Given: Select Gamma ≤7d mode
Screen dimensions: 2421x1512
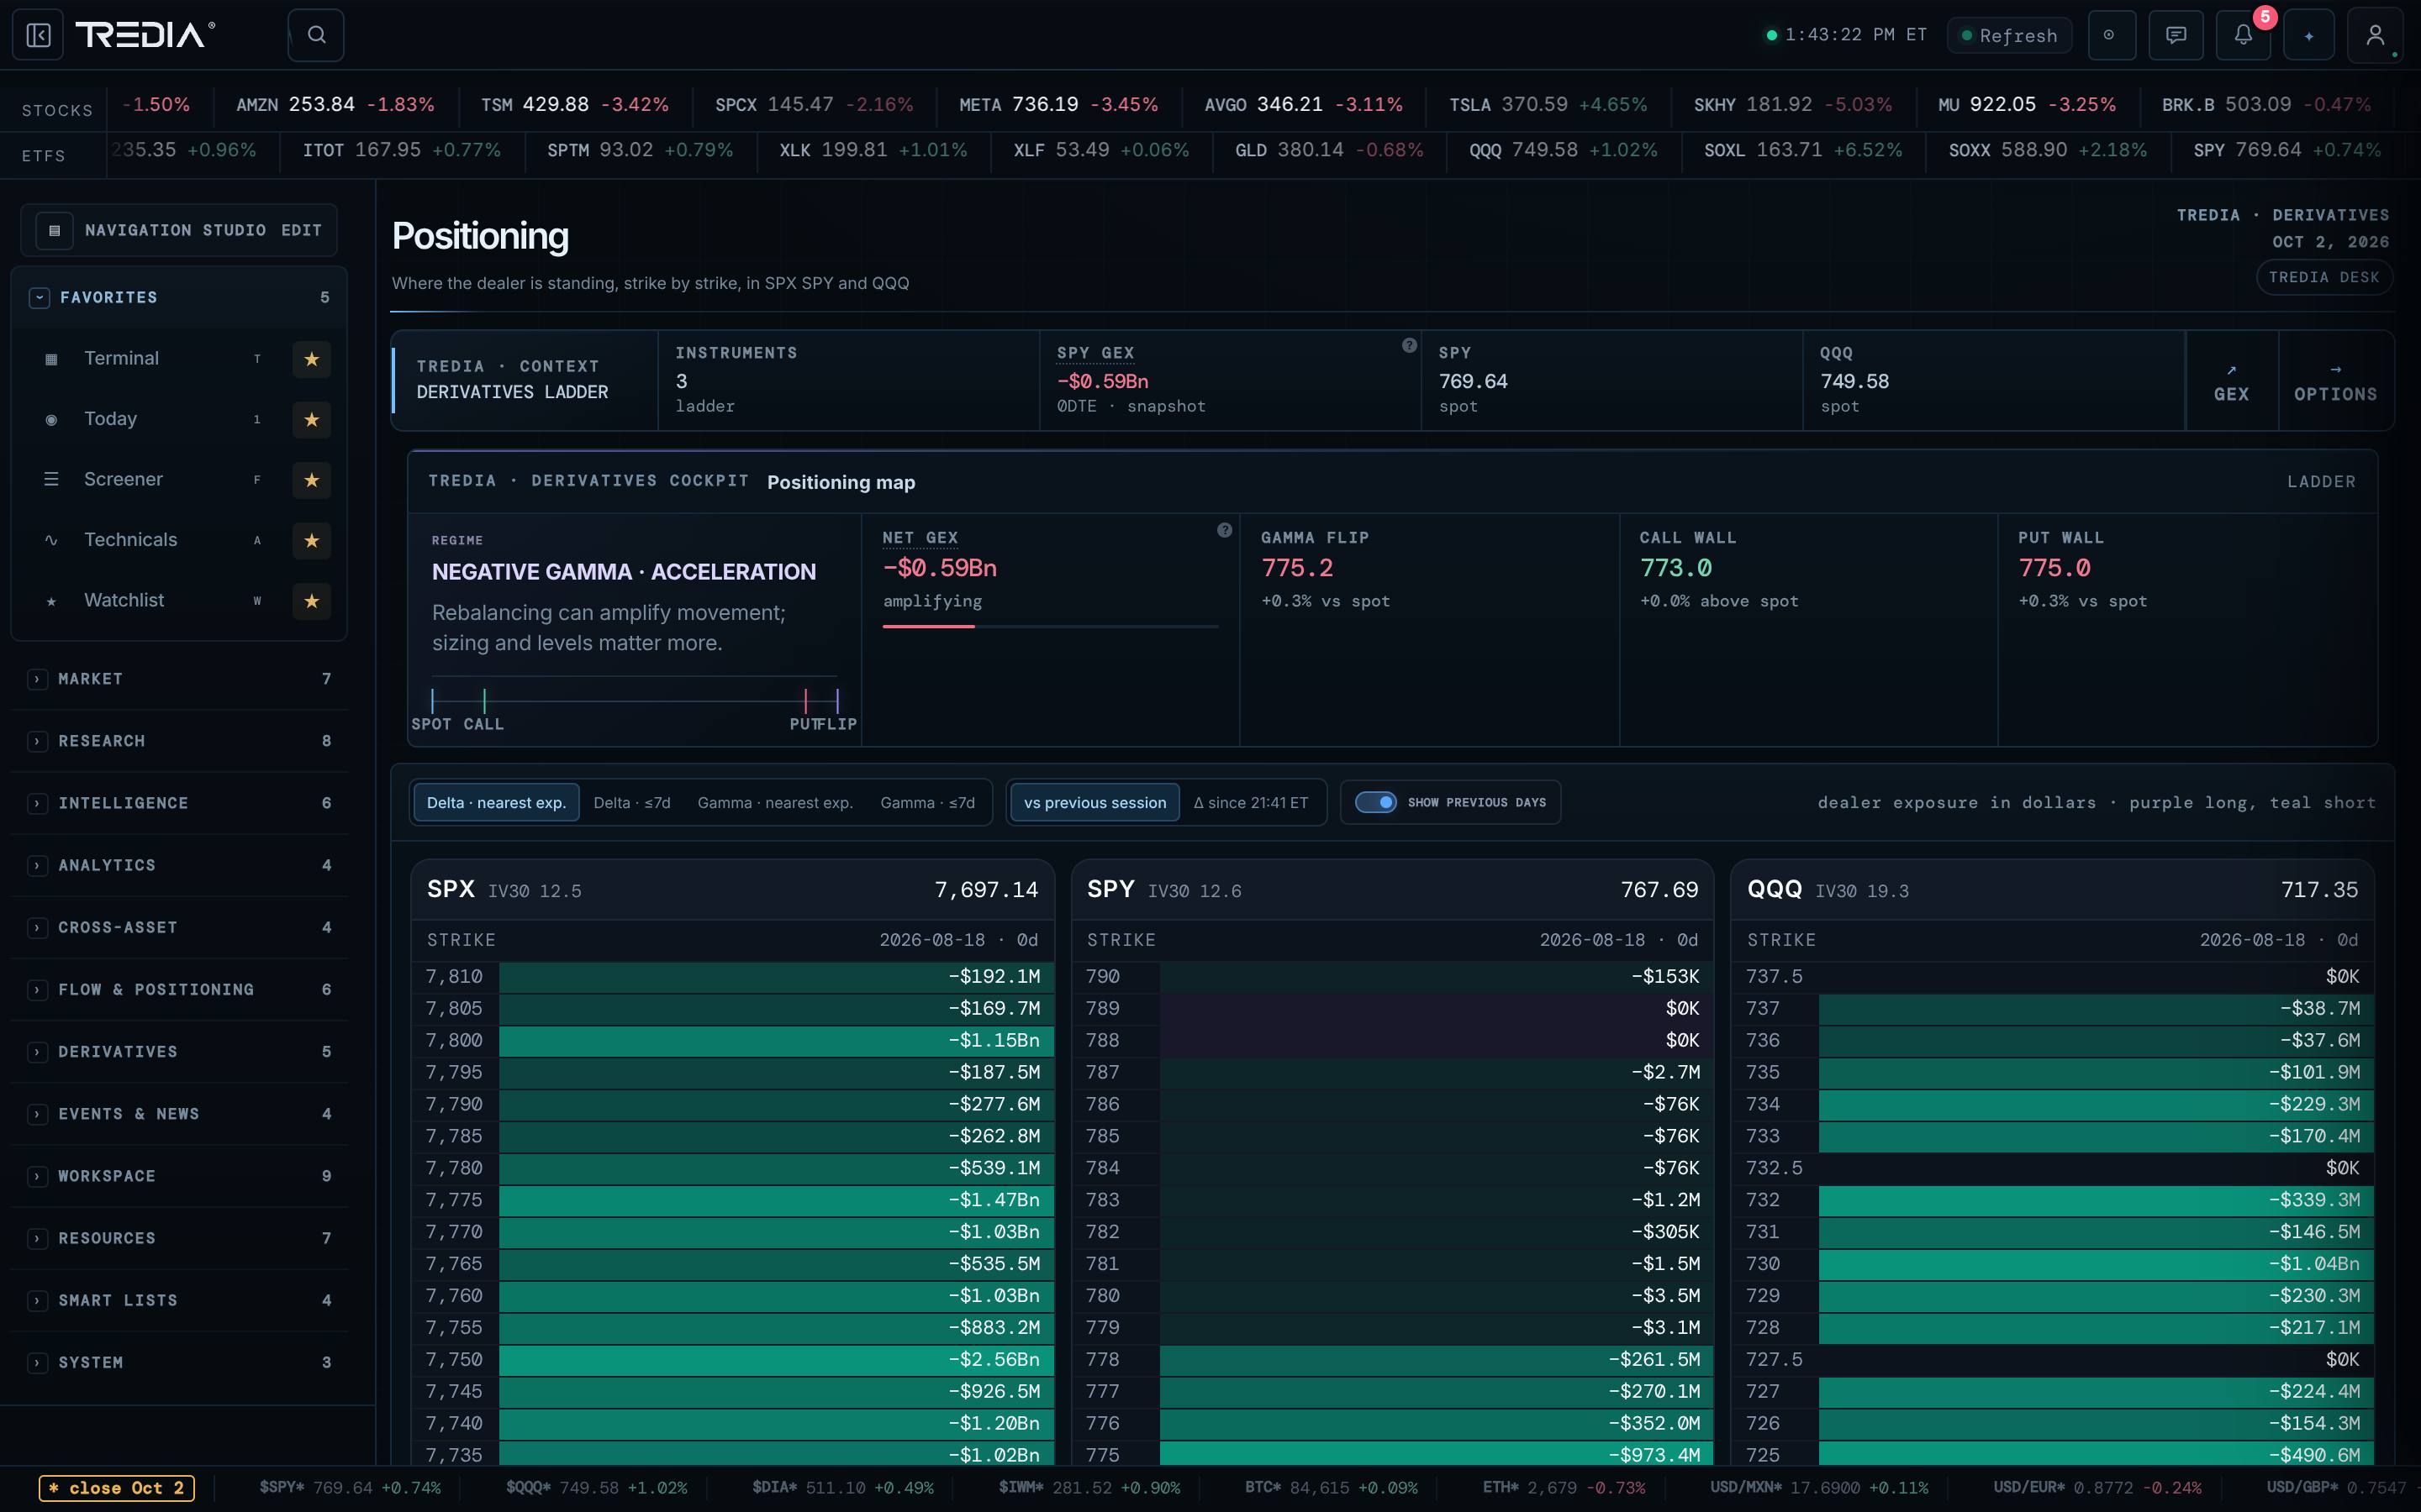Looking at the screenshot, I should (927, 802).
